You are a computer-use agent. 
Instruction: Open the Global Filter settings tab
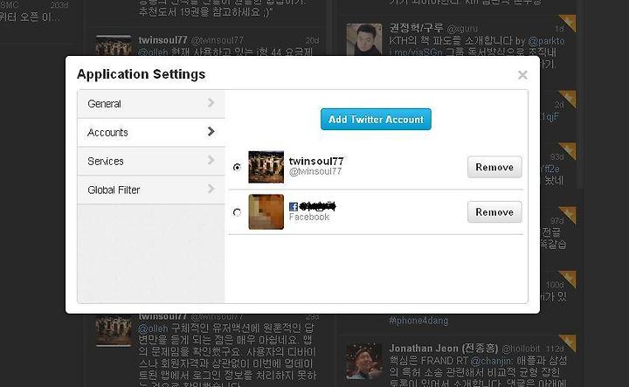point(151,190)
